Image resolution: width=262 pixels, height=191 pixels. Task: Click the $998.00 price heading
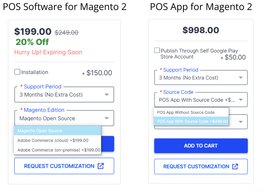point(201,30)
